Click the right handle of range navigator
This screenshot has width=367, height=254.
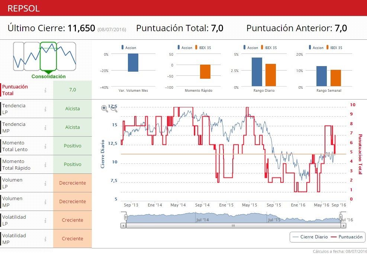pos(341,217)
